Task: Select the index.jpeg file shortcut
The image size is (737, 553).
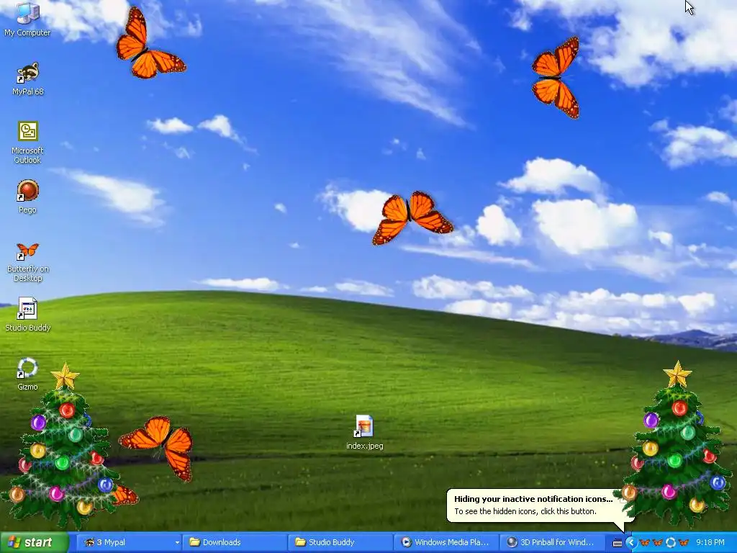Action: (x=364, y=433)
